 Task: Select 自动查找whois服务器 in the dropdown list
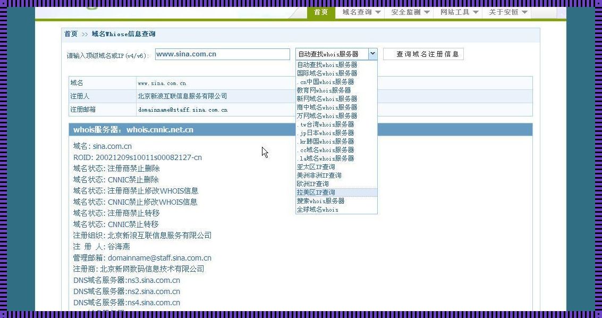336,65
